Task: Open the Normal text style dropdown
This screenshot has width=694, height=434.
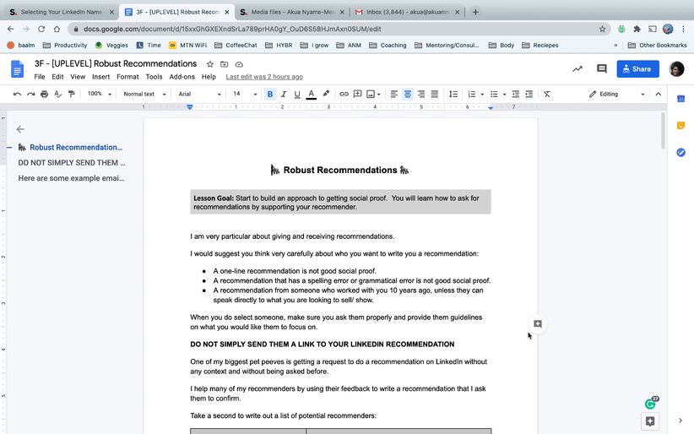Action: [x=144, y=94]
